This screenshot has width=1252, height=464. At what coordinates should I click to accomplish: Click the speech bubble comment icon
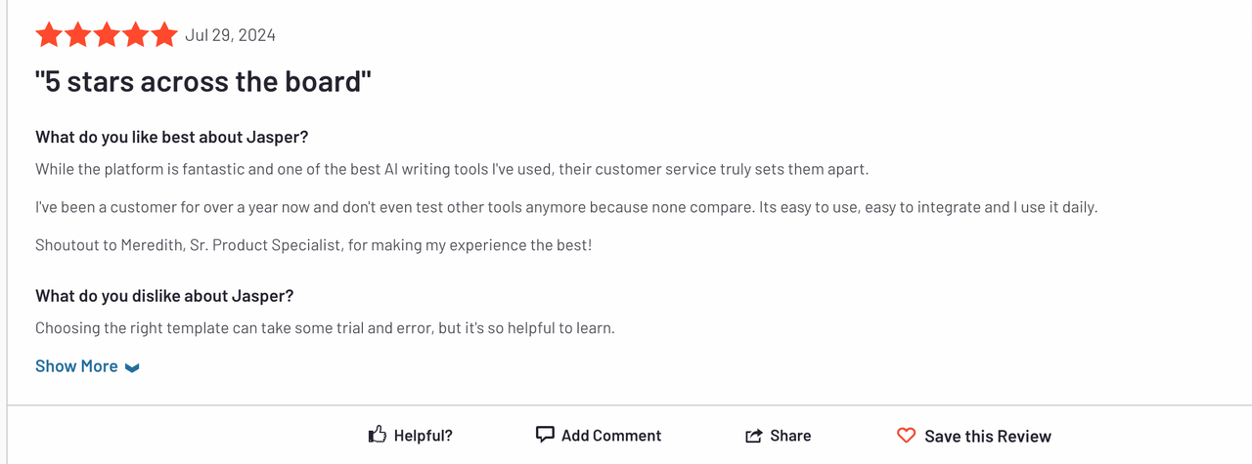tap(545, 435)
